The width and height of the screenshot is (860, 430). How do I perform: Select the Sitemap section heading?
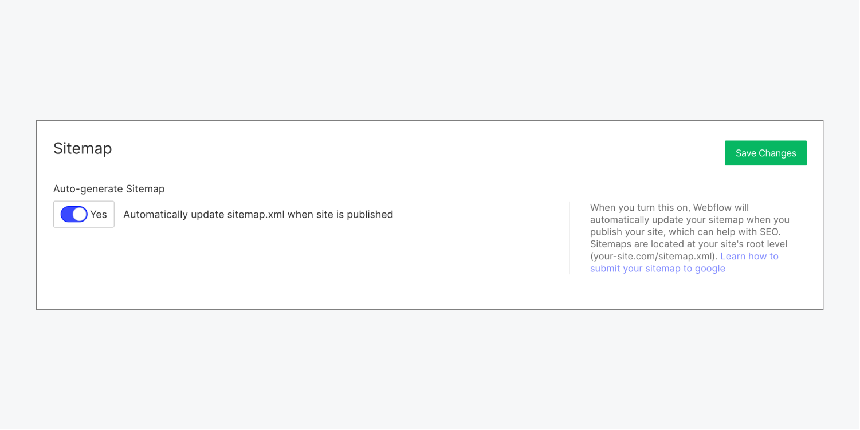coord(83,148)
